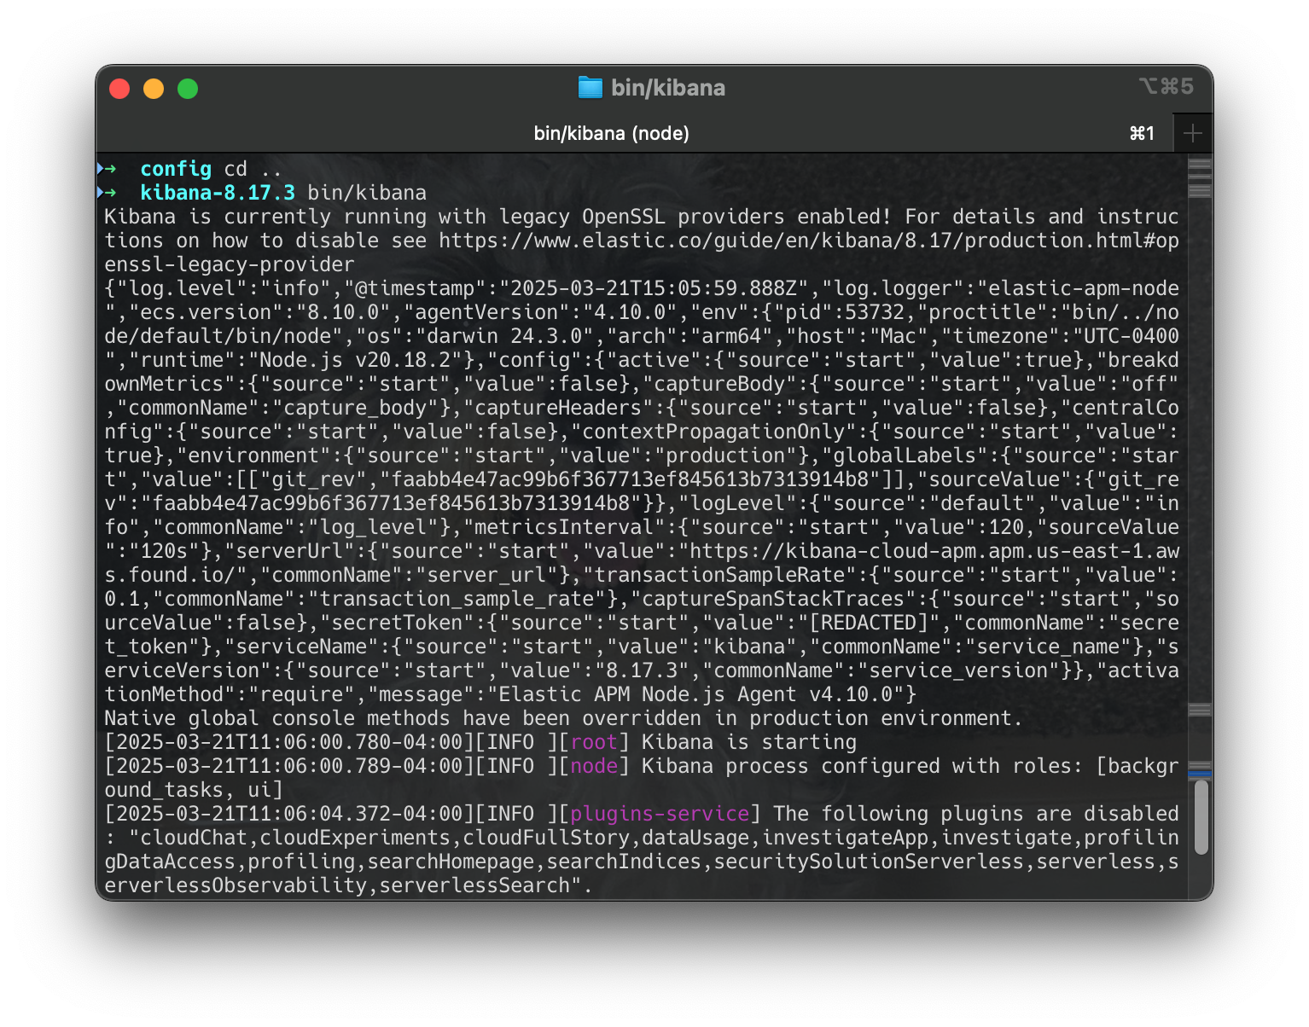
Task: Toggle fullscreen with the green window button
Action: coord(187,88)
